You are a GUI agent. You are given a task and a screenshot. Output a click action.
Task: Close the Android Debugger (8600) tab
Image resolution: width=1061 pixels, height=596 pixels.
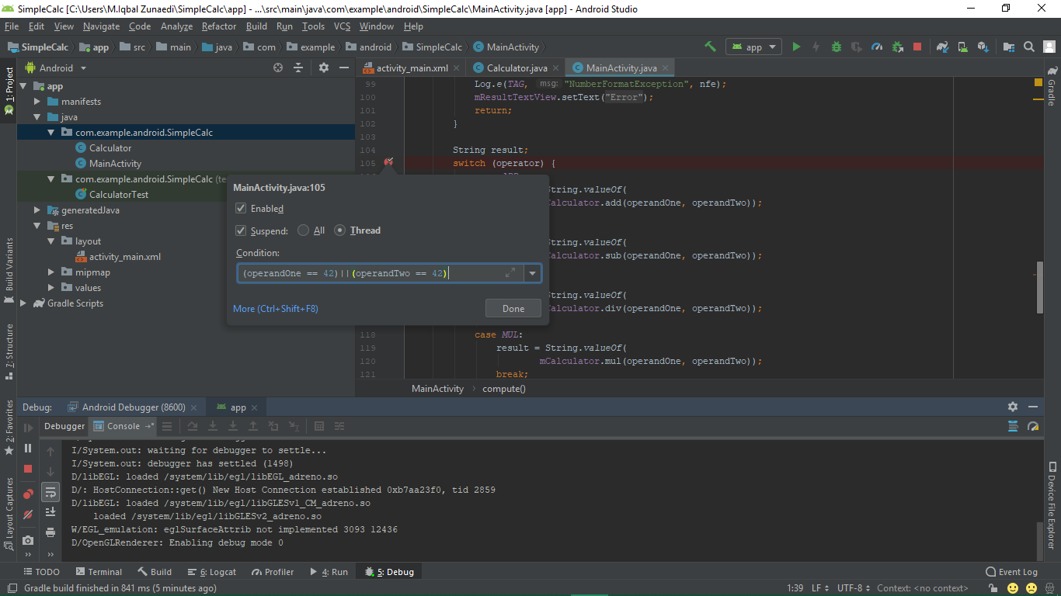click(193, 407)
